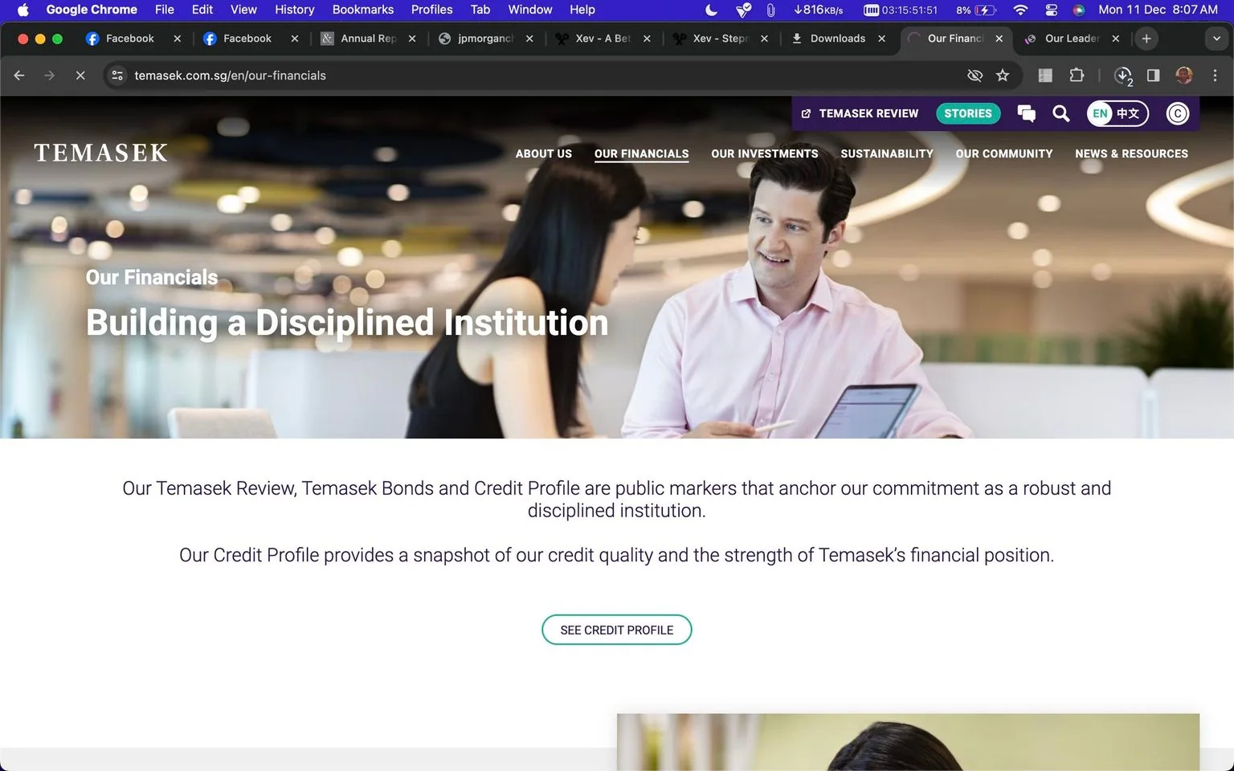
Task: Switch to the Our Leader tab
Action: [1072, 39]
